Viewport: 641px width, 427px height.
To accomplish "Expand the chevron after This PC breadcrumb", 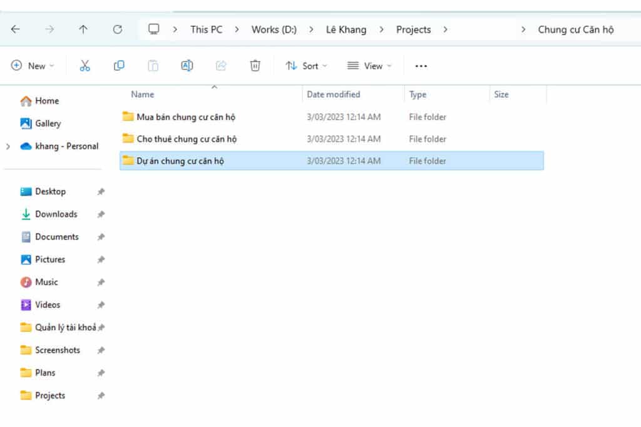I will click(x=237, y=29).
